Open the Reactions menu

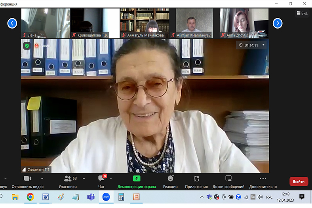170,179
